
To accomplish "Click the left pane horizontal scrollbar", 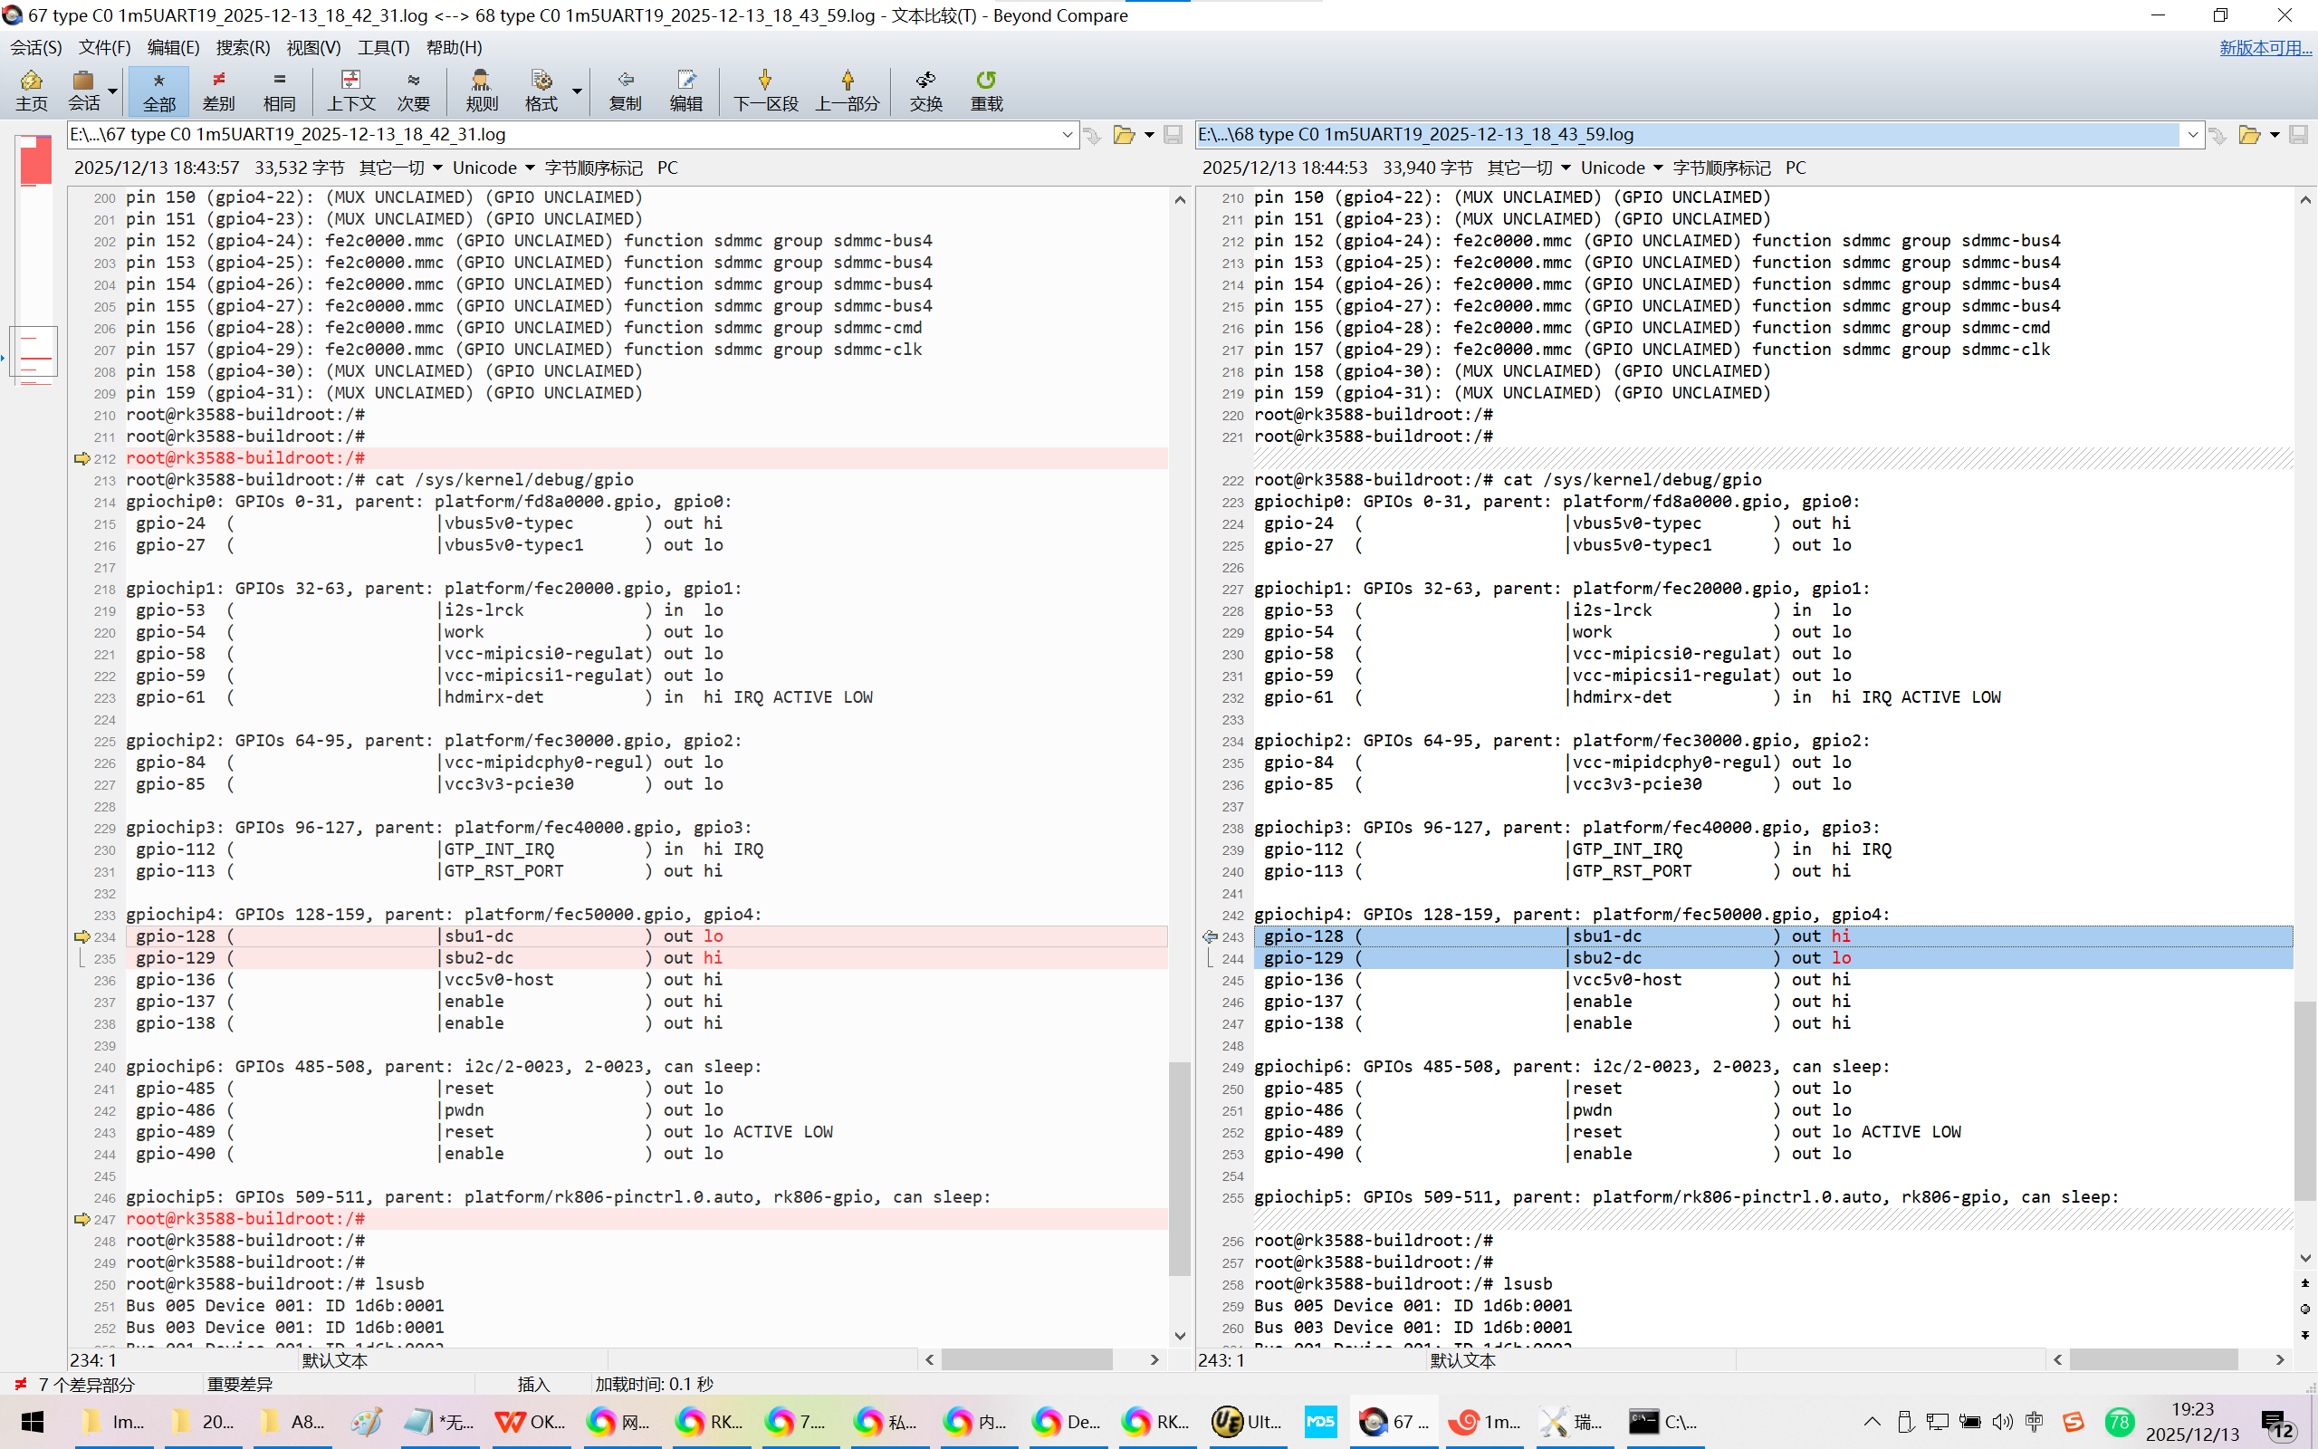I will click(x=1026, y=1360).
